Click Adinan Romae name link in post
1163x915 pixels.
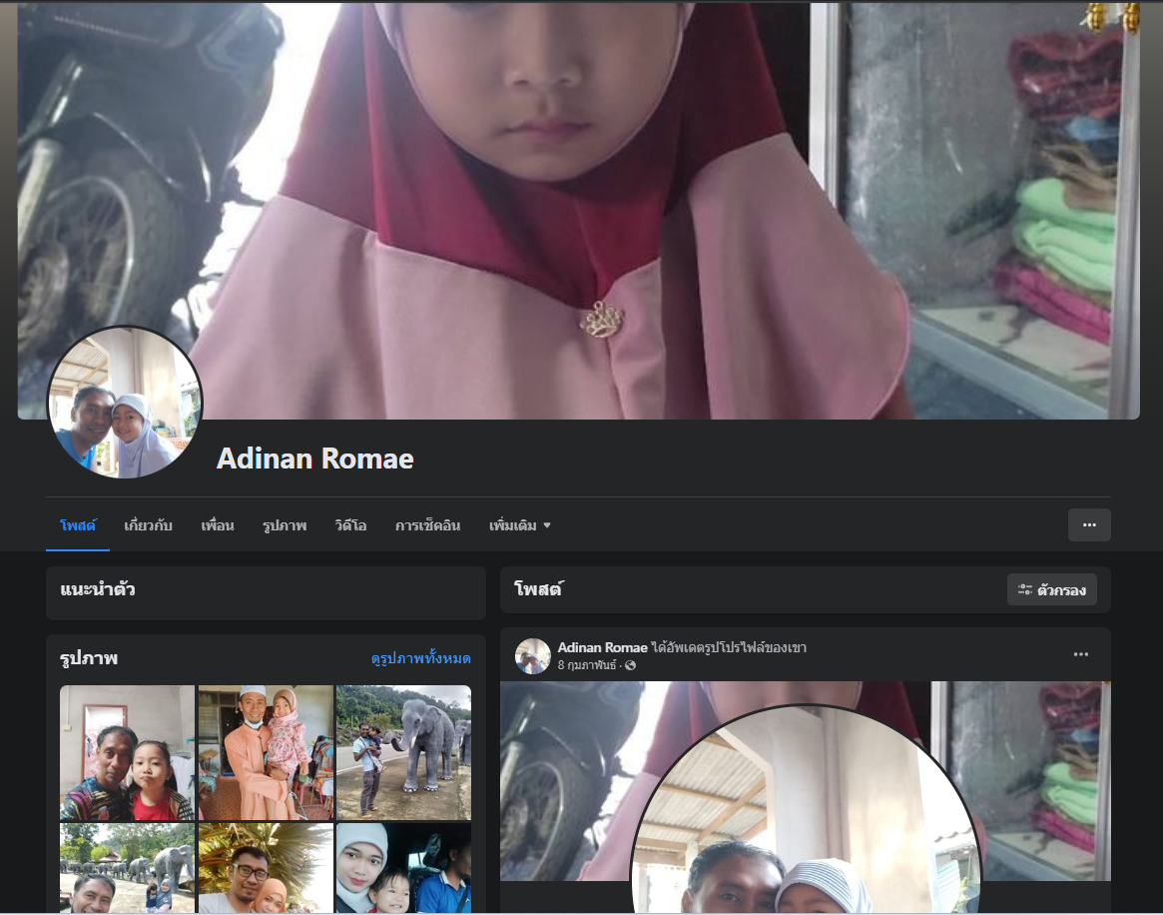coord(602,647)
